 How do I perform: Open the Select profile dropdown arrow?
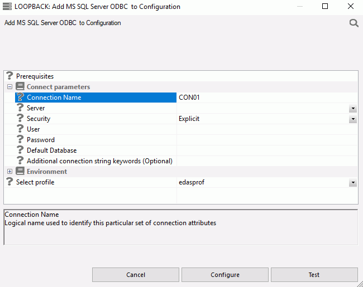[x=353, y=183]
